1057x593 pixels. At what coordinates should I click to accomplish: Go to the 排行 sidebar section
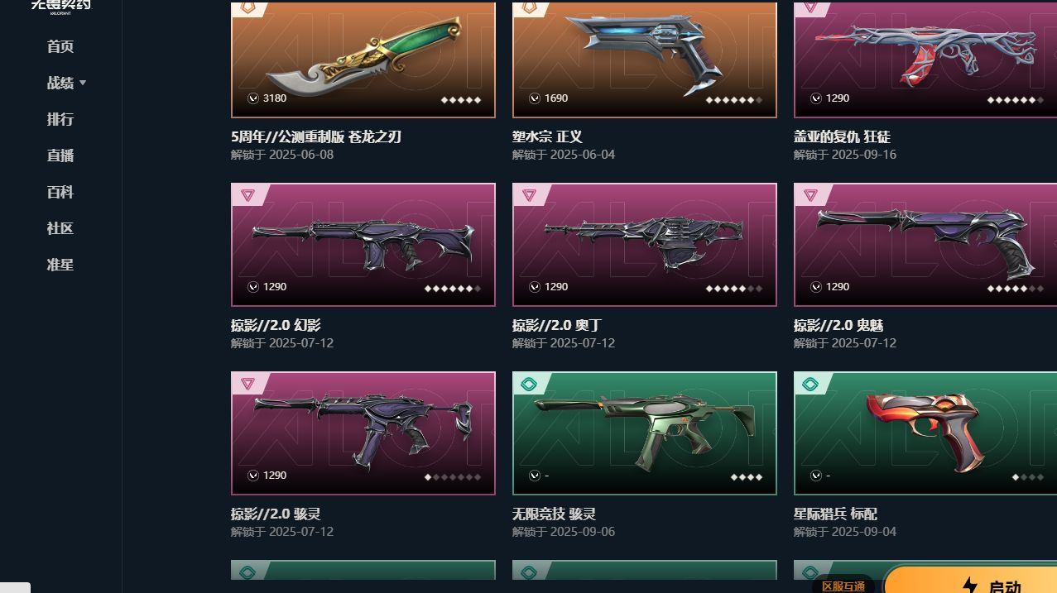point(60,119)
